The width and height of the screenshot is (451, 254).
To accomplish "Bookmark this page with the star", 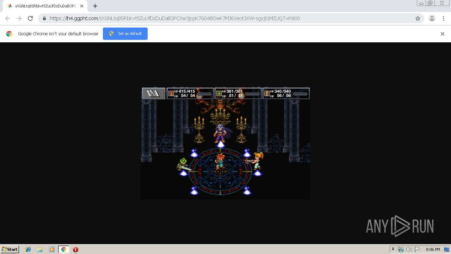I will click(x=418, y=18).
